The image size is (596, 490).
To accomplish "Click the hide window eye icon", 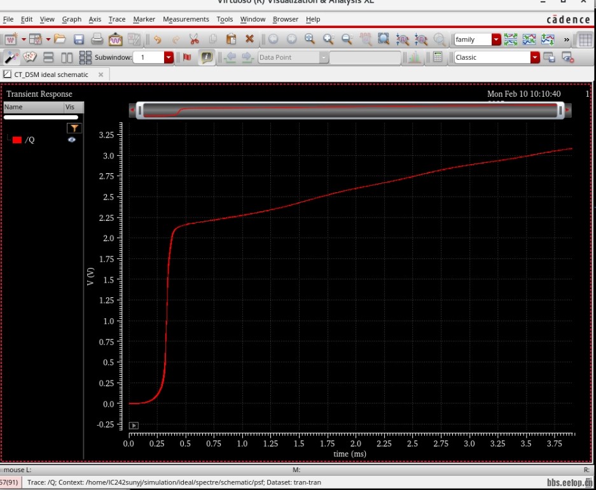I will (x=568, y=57).
